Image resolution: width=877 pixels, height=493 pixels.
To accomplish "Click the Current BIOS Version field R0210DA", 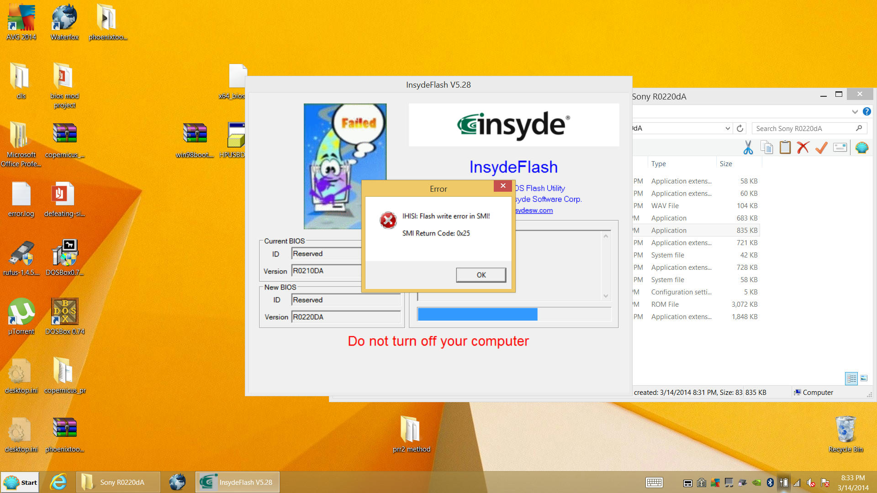I will pos(327,271).
